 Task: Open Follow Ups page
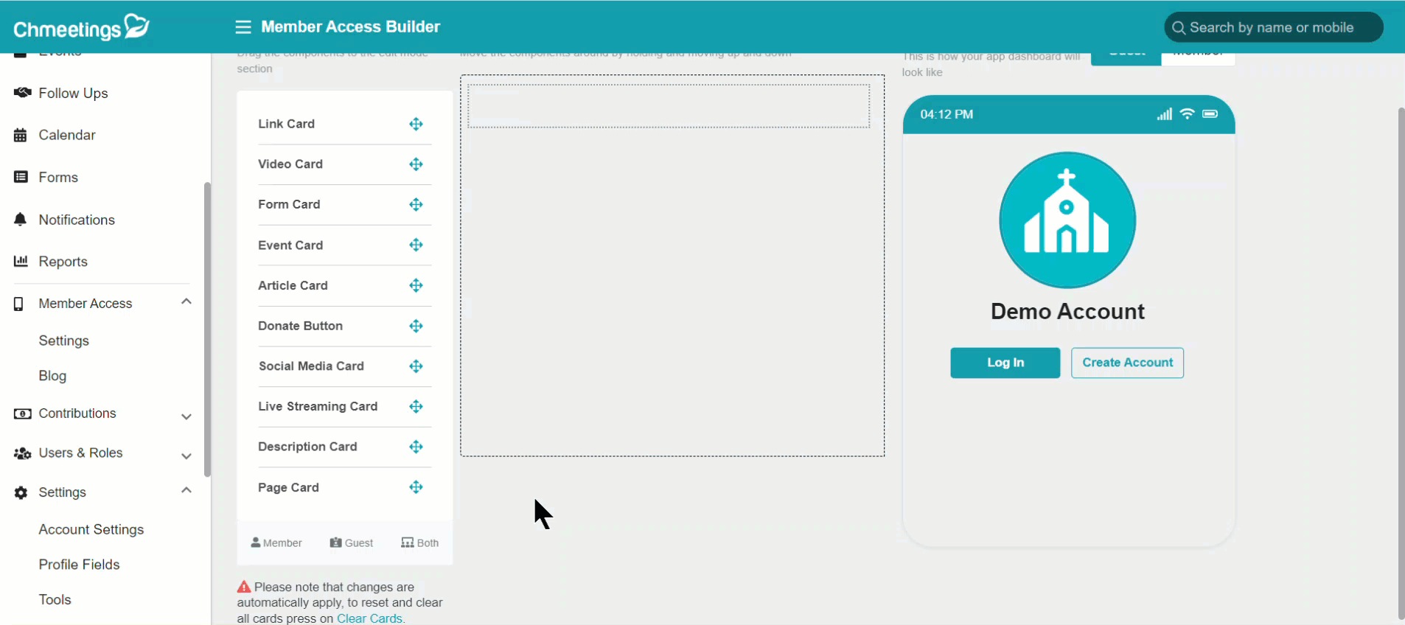tap(73, 94)
